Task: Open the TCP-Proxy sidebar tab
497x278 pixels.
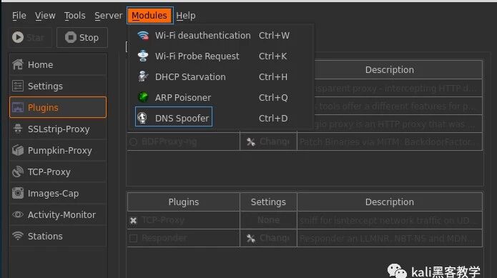Action: coord(58,172)
